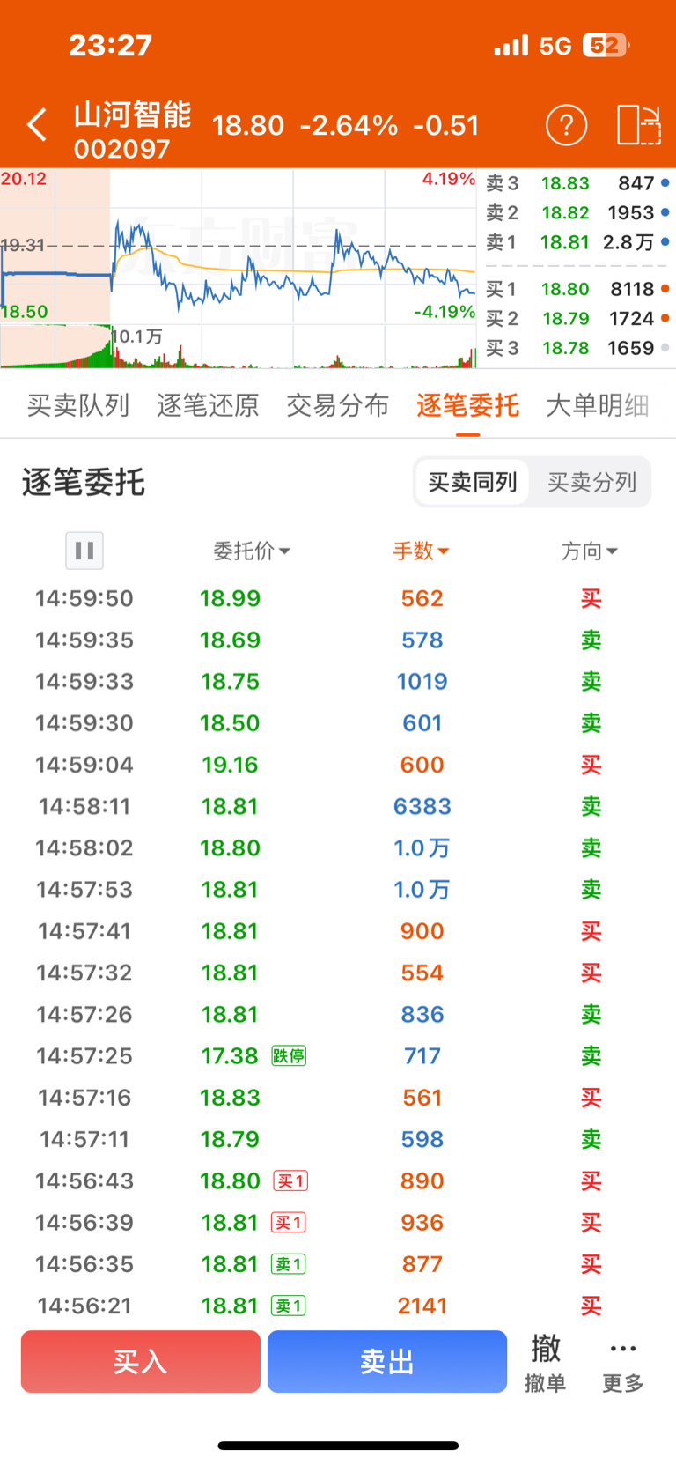The image size is (676, 1465).
Task: Tap the 逐笔委托 section heading
Action: click(84, 482)
